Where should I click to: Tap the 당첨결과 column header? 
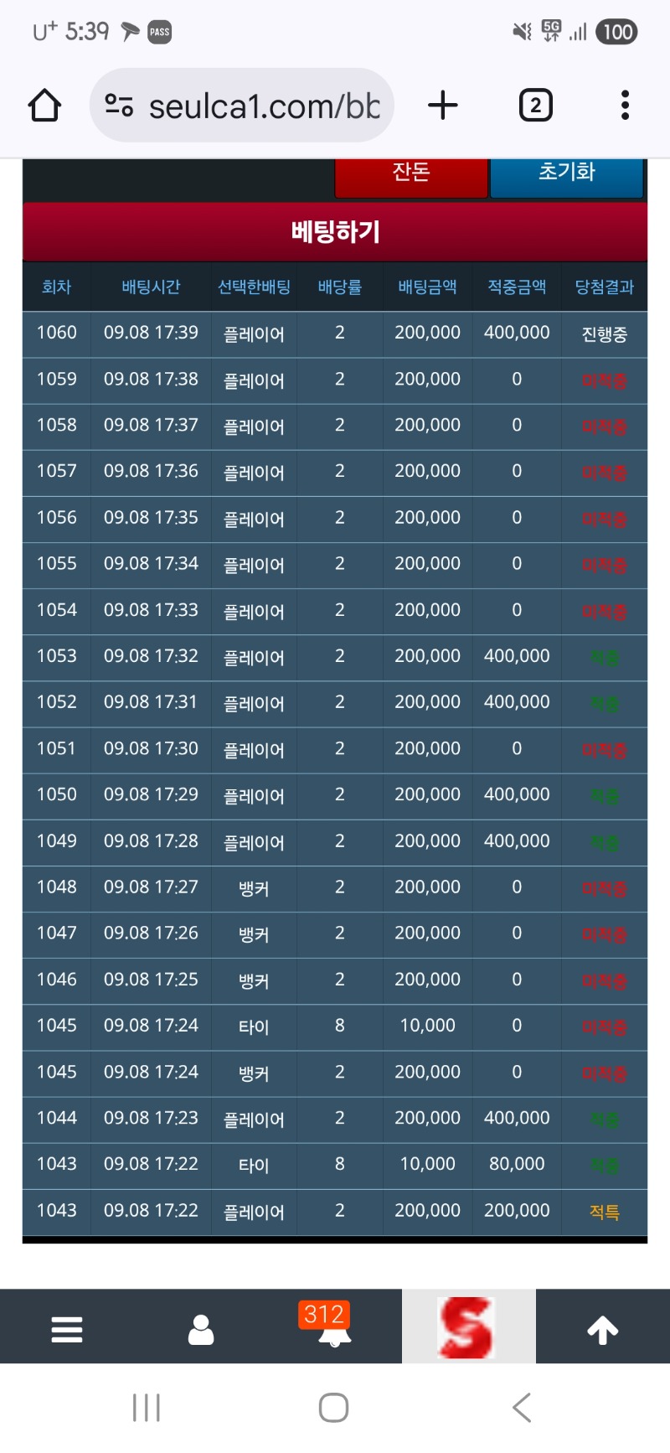pos(604,287)
